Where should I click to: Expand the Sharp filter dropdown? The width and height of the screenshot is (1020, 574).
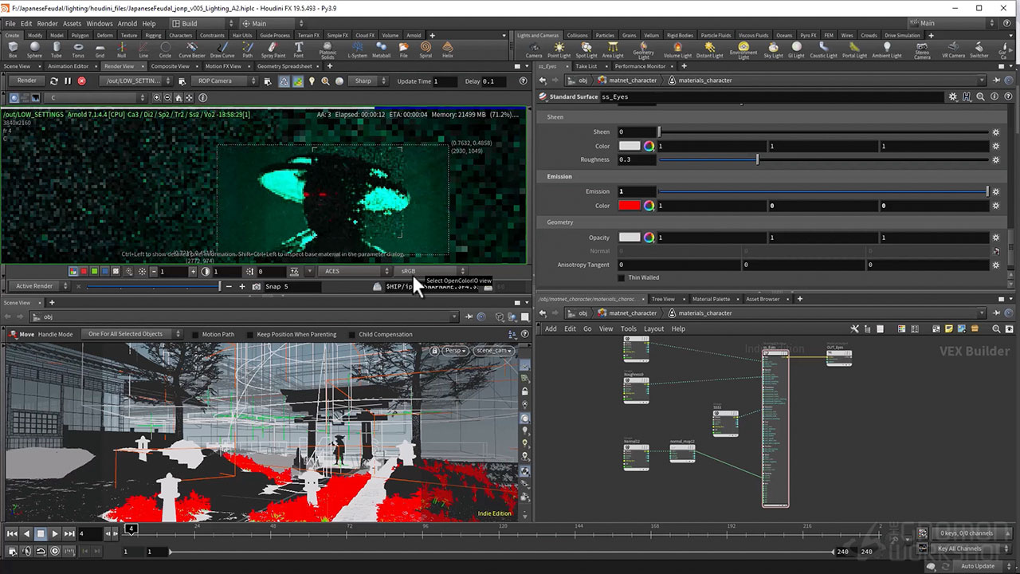click(x=367, y=81)
